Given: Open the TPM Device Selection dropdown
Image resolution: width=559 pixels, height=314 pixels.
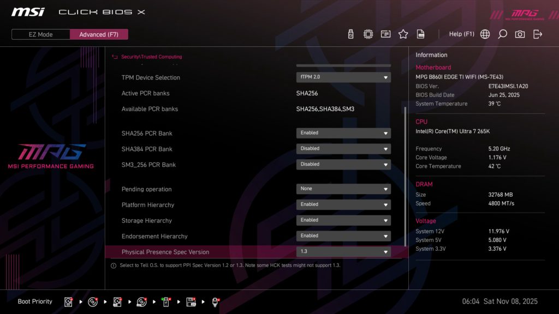Looking at the screenshot, I should point(343,76).
